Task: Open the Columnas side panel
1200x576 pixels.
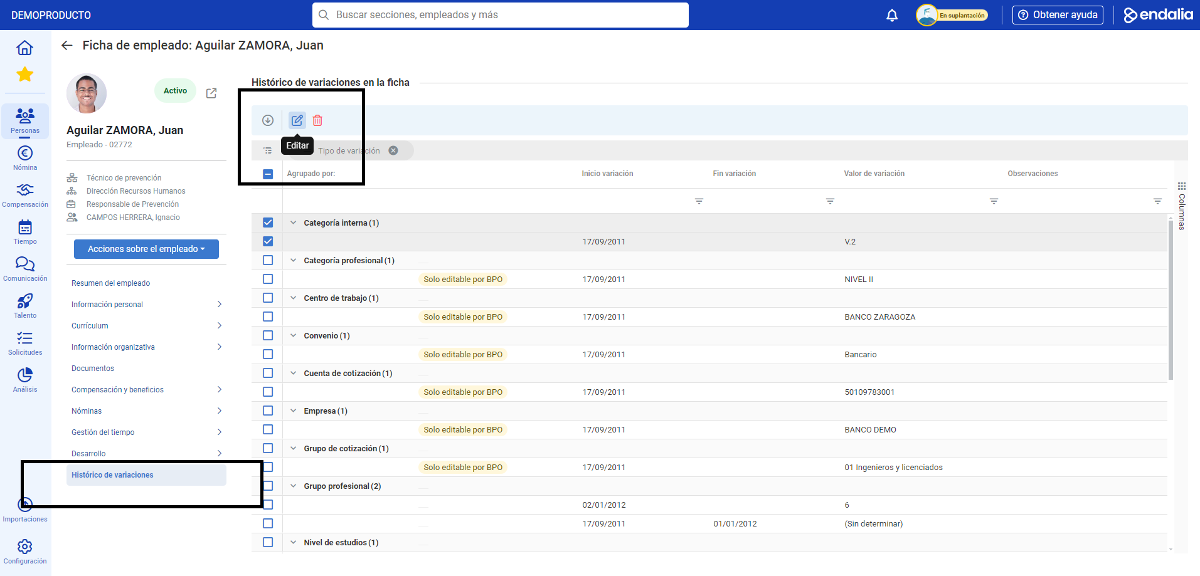Action: [x=1182, y=206]
